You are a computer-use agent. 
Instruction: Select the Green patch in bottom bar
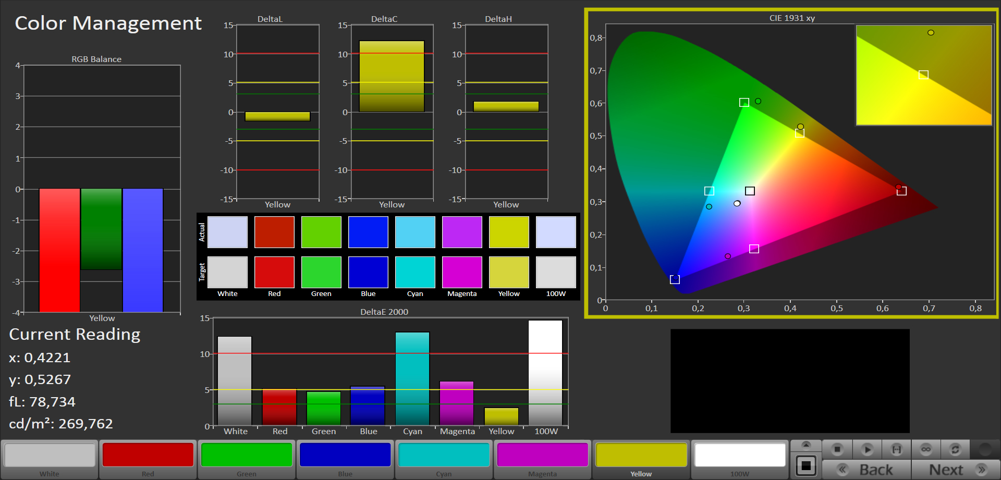[x=247, y=459]
